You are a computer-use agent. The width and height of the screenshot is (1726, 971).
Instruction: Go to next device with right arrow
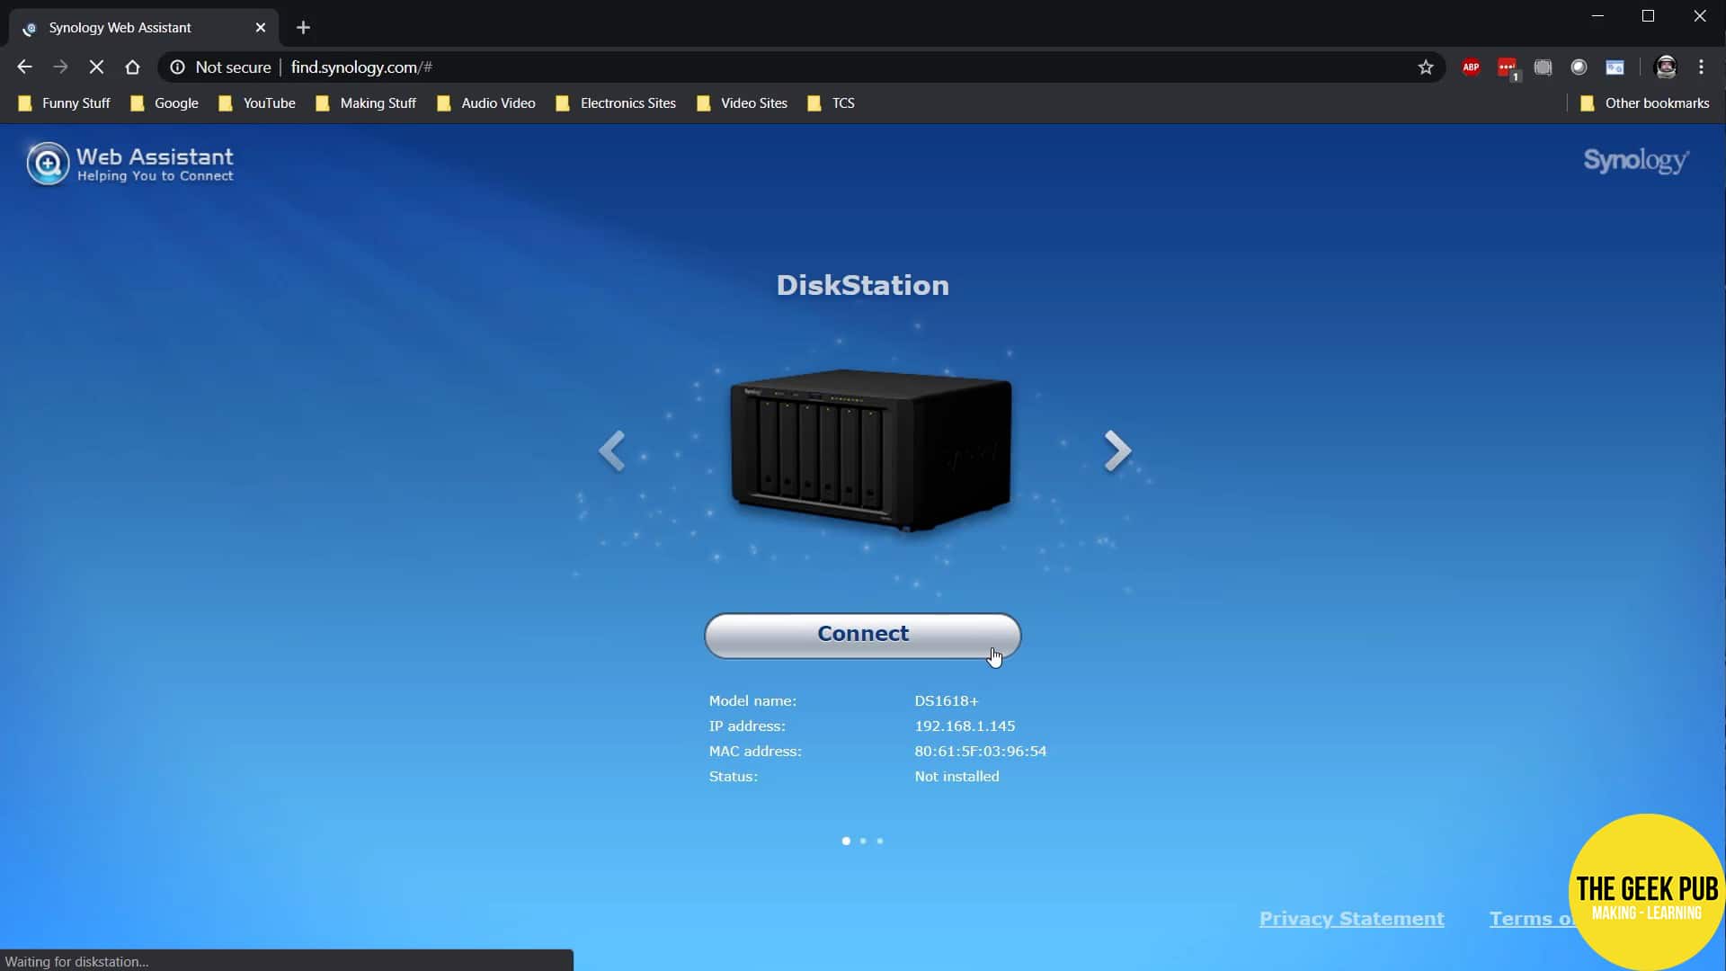pos(1117,450)
